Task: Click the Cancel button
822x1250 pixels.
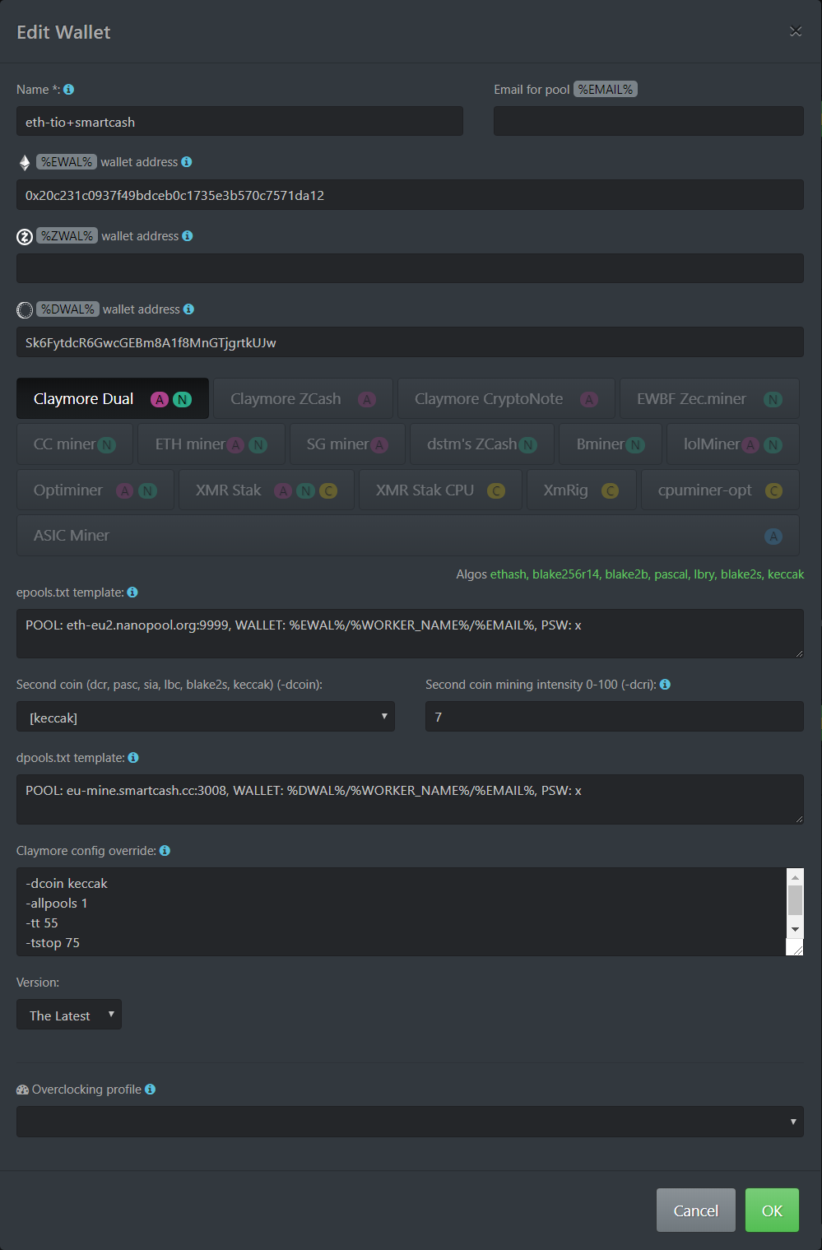Action: point(695,1211)
